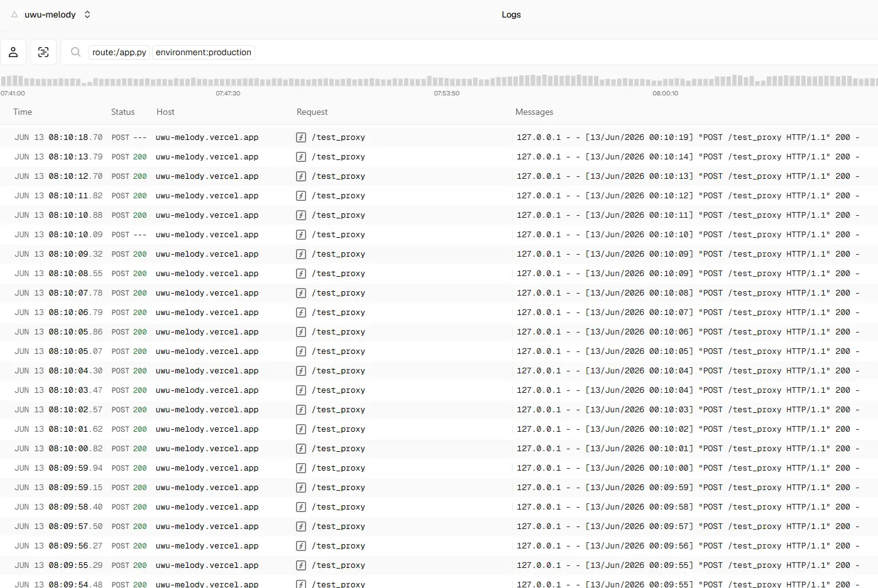Screen dimensions: 878x588
Task: Click function icon in the 08:10:04.30 row
Action: point(301,371)
